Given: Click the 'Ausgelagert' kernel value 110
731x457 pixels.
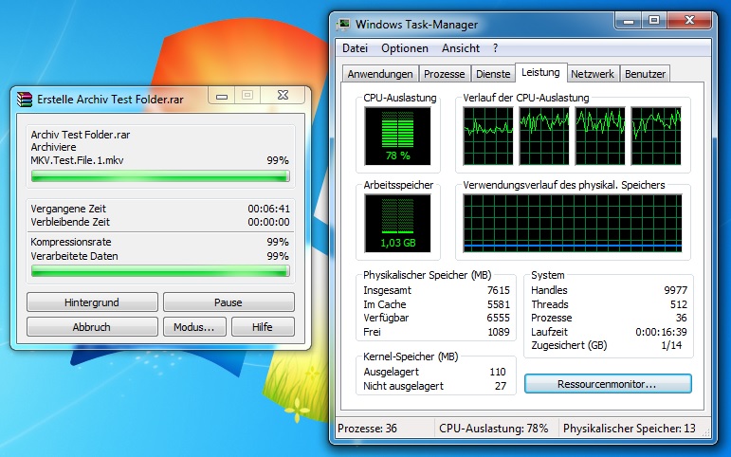Looking at the screenshot, I should pyautogui.click(x=498, y=372).
